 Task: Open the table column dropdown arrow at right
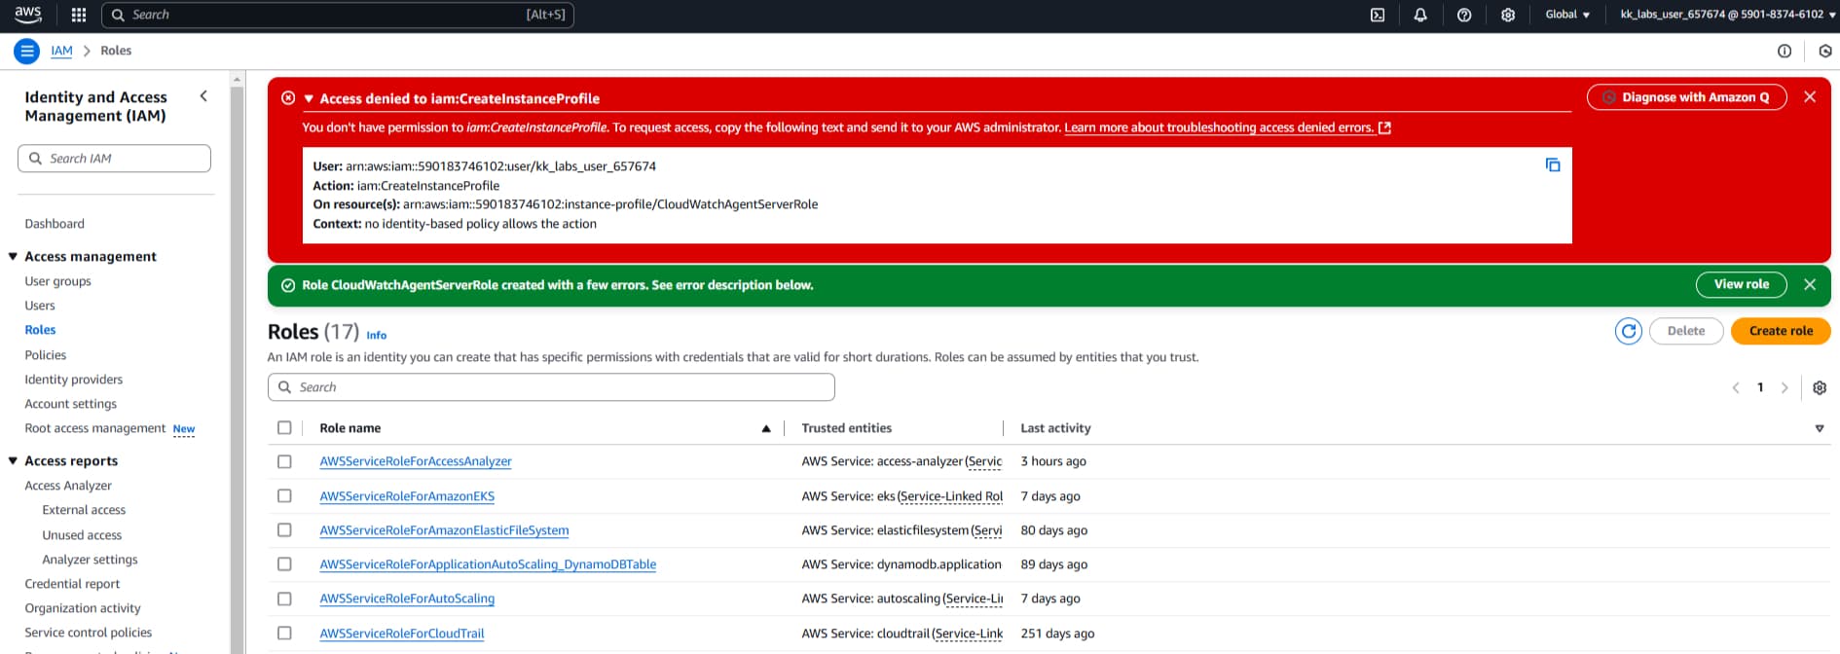(1820, 428)
